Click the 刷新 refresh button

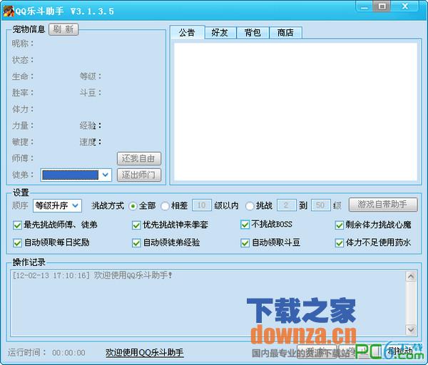63,29
